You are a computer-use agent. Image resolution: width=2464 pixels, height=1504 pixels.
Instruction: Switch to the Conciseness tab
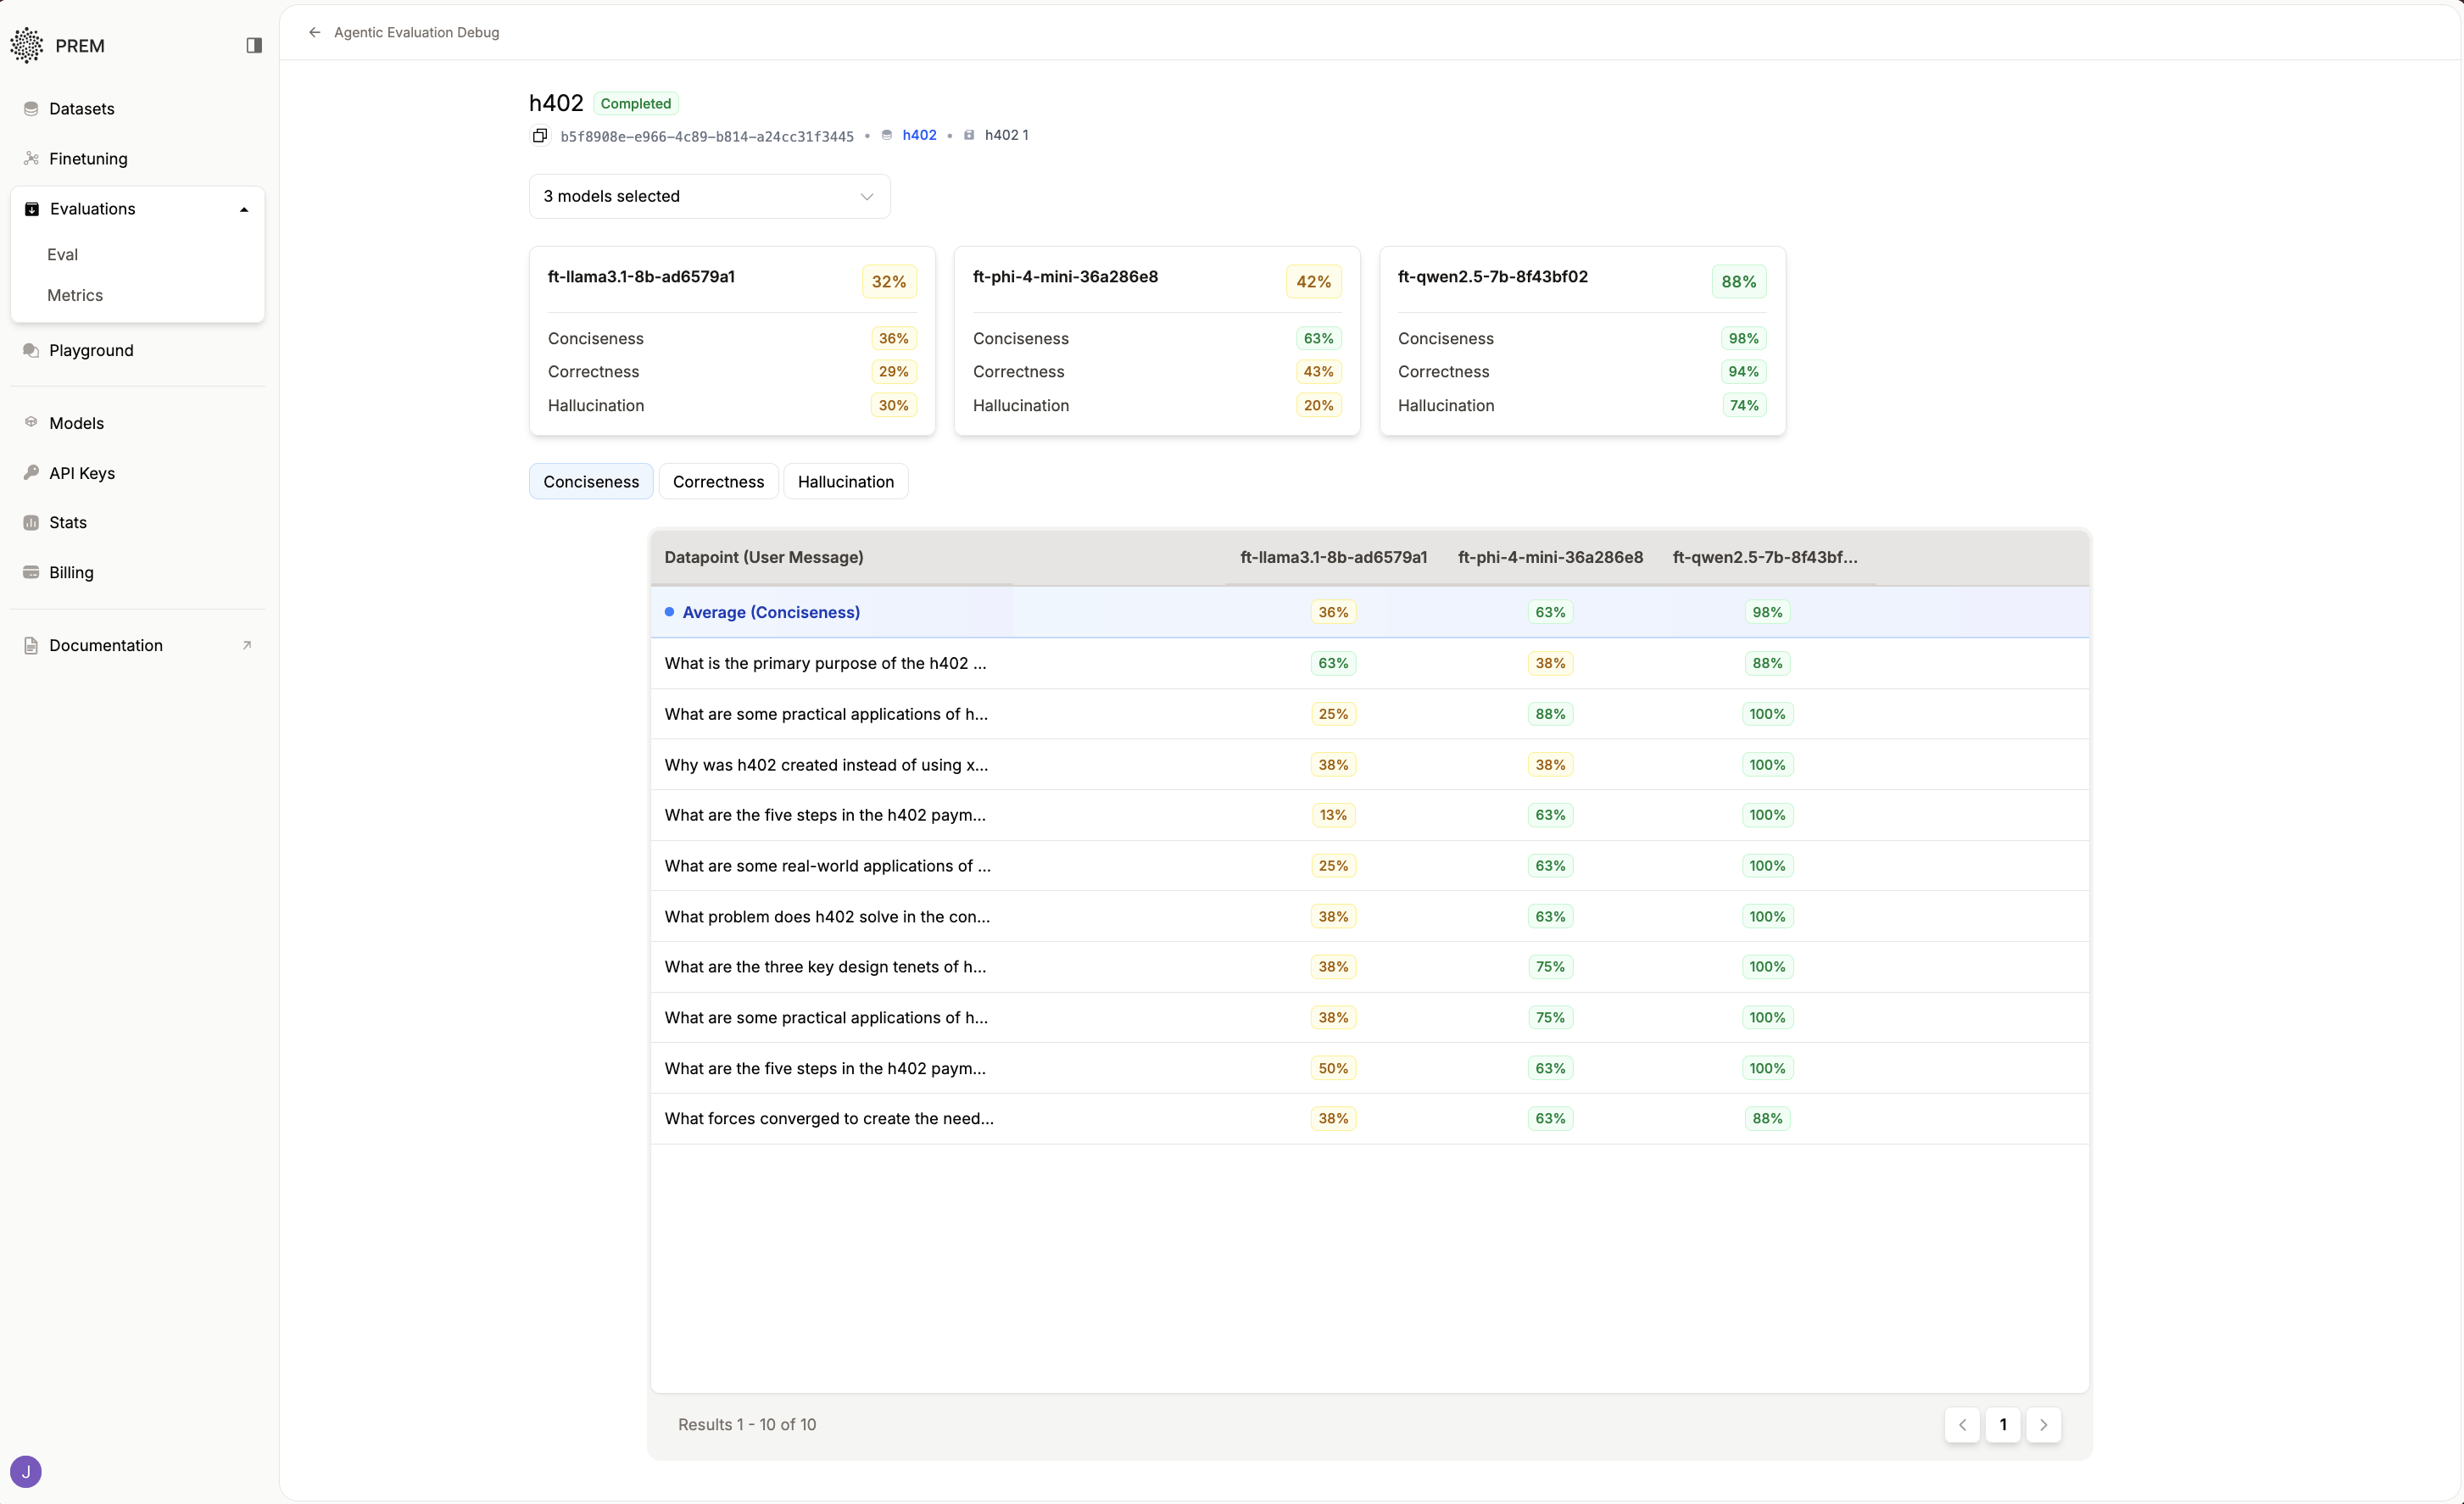[591, 482]
